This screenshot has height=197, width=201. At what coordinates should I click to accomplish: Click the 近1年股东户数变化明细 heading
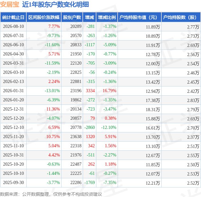pos(55,4)
